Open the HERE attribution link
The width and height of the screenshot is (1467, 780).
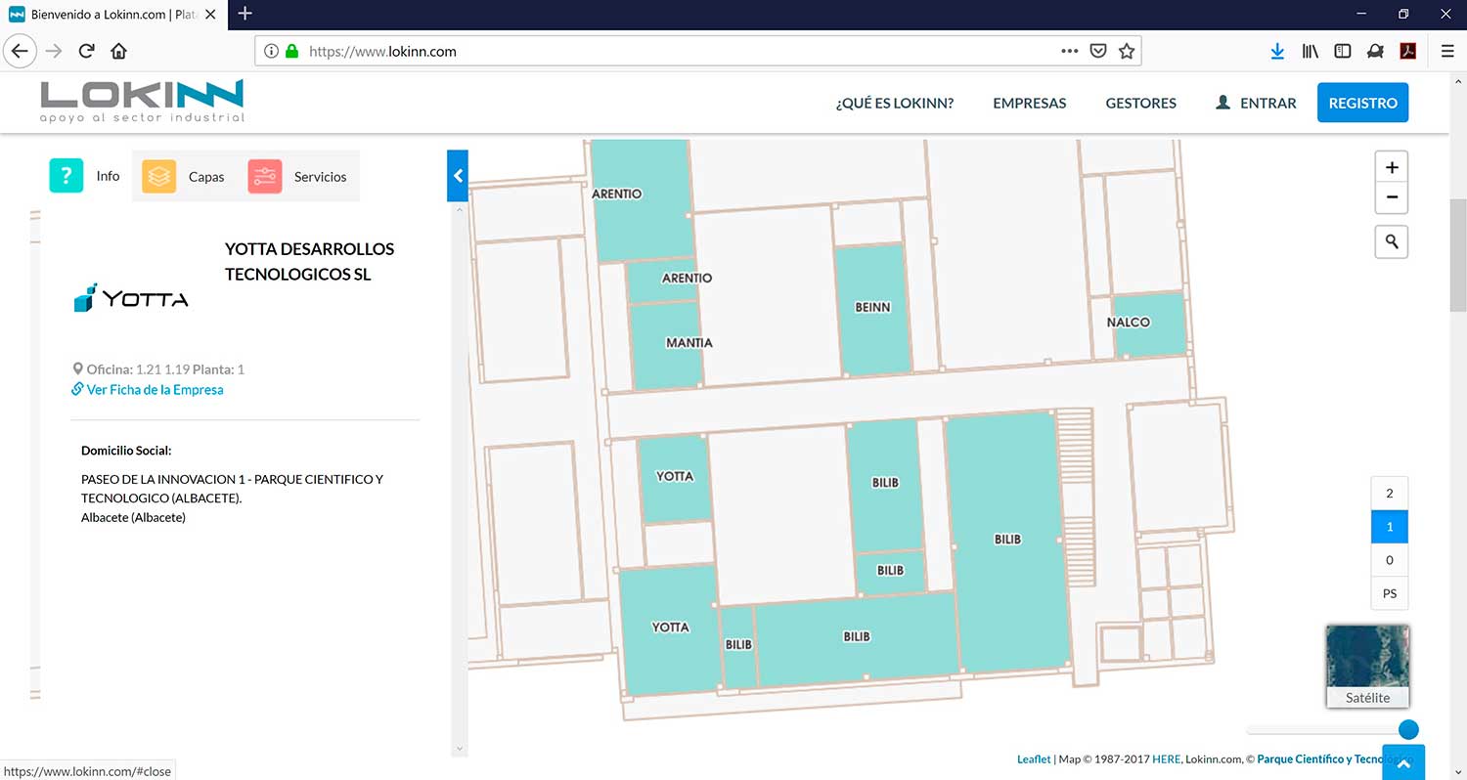(x=1166, y=759)
